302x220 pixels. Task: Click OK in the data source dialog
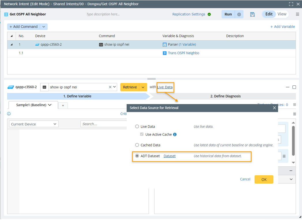(264, 179)
